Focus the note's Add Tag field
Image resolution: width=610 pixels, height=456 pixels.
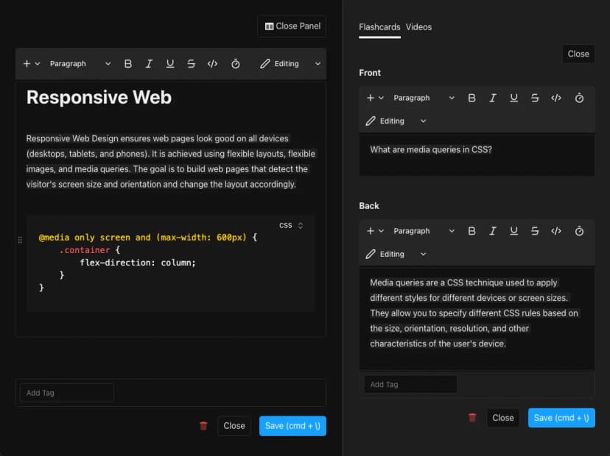66,393
